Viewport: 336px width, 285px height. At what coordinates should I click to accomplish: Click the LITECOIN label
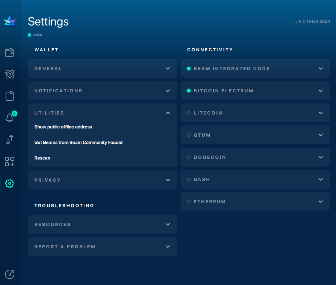(208, 113)
